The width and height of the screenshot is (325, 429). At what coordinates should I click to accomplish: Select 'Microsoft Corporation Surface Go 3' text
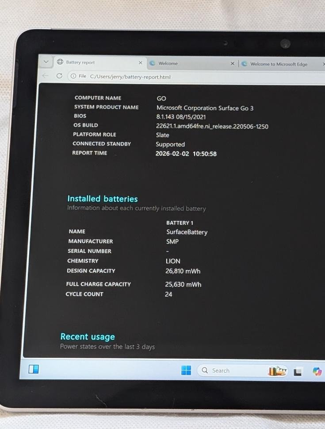(x=205, y=108)
